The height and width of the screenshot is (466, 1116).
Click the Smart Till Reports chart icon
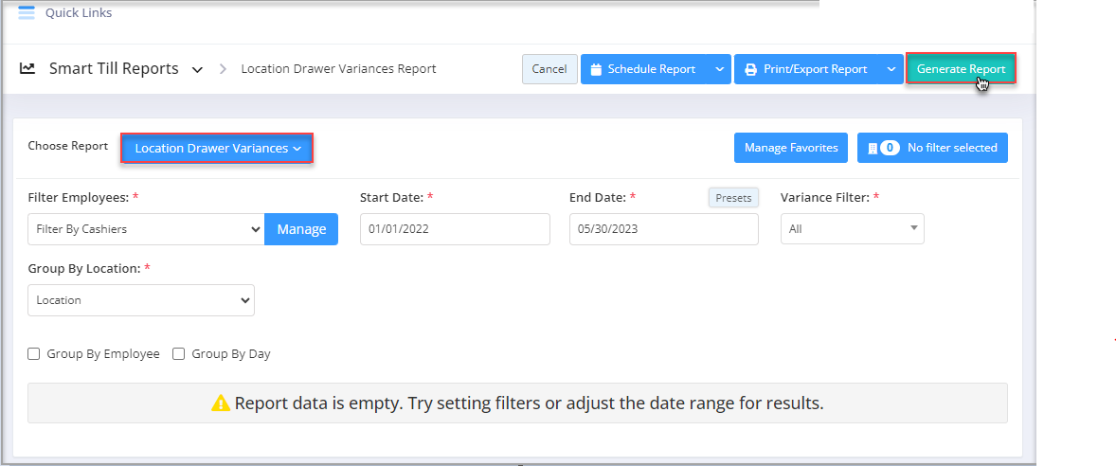[27, 69]
